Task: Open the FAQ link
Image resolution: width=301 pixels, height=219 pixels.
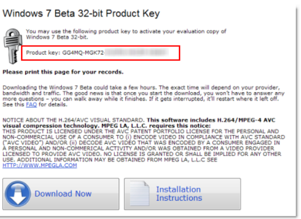Action: [31, 105]
